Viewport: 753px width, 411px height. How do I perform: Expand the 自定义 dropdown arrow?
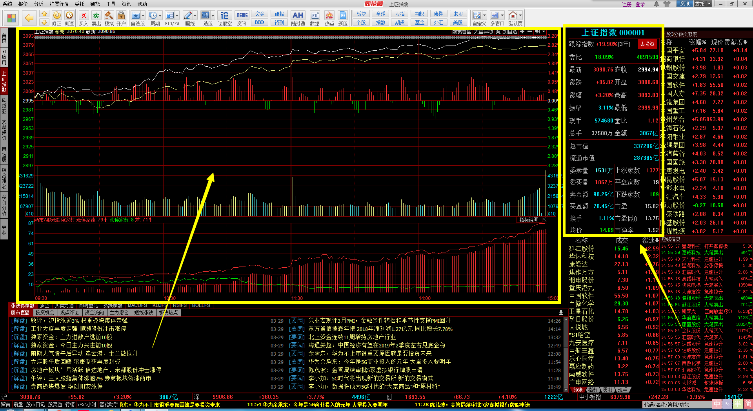click(x=485, y=16)
